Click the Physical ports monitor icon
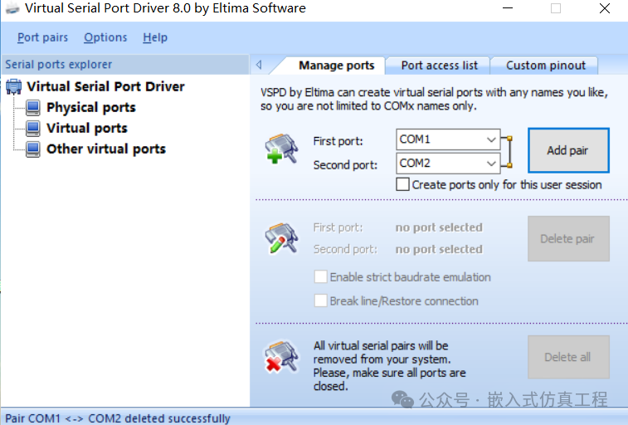Image resolution: width=628 pixels, height=425 pixels. tap(33, 107)
